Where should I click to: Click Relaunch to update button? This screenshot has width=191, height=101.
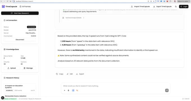click(184, 1)
